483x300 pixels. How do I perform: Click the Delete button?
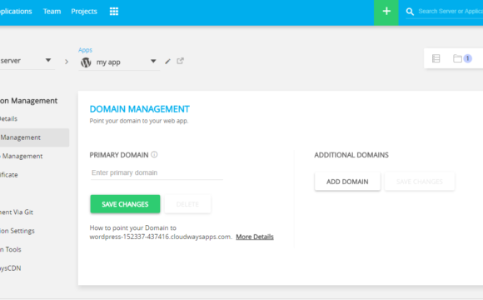tap(187, 204)
